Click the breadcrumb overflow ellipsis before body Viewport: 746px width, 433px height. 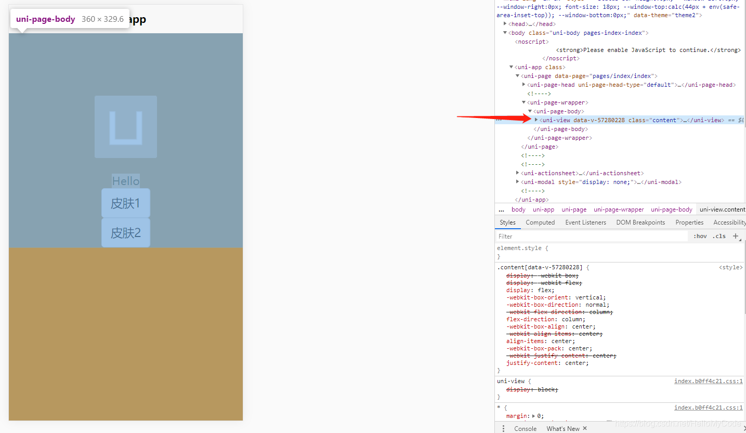pos(501,209)
